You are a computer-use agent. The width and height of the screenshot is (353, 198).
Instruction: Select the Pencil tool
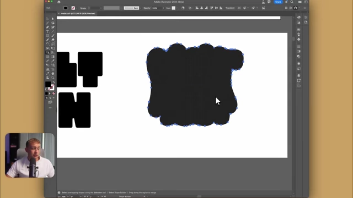pyautogui.click(x=47, y=40)
